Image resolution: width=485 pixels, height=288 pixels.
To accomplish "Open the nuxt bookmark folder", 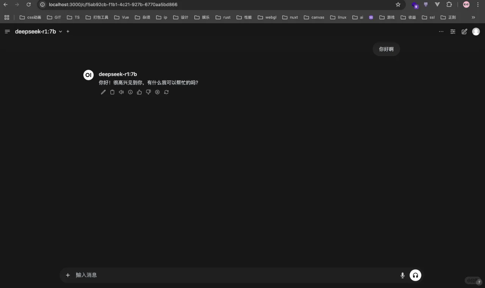I will [x=290, y=17].
